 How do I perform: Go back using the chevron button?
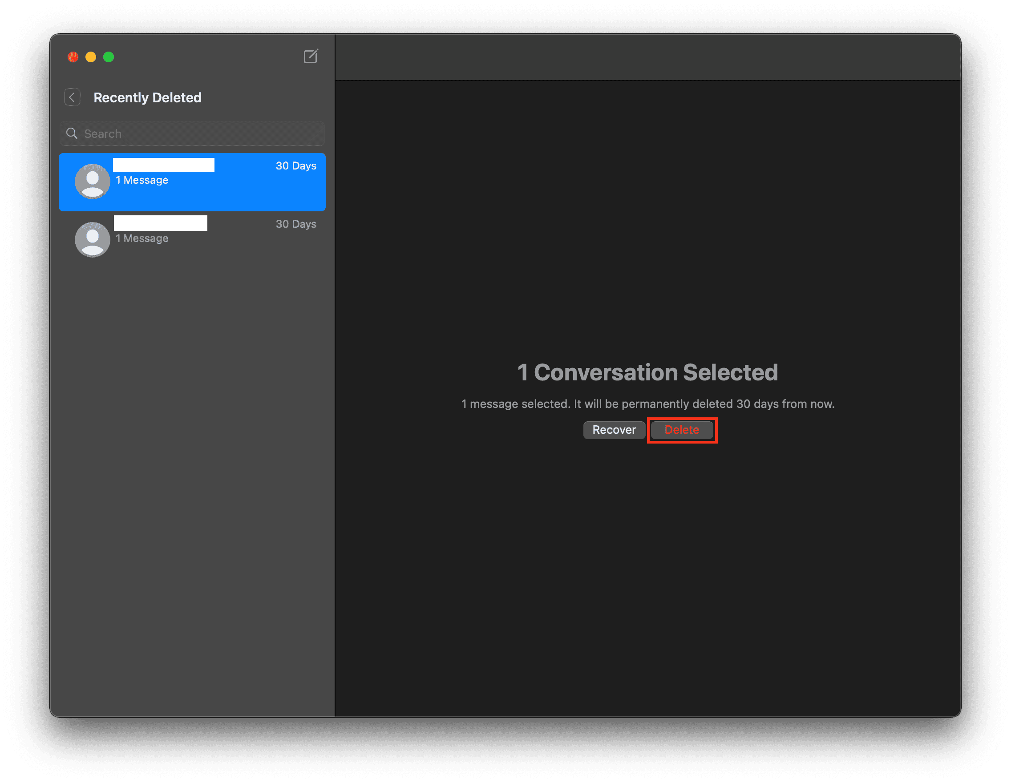pyautogui.click(x=72, y=97)
